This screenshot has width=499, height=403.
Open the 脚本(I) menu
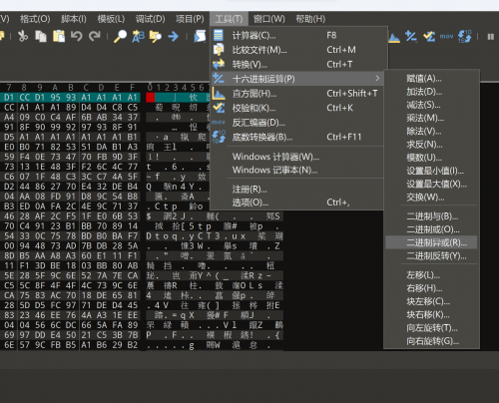[x=74, y=19]
